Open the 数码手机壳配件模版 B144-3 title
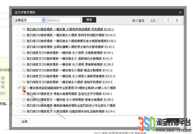Screen dimensions: 193x134 tap(71, 35)
